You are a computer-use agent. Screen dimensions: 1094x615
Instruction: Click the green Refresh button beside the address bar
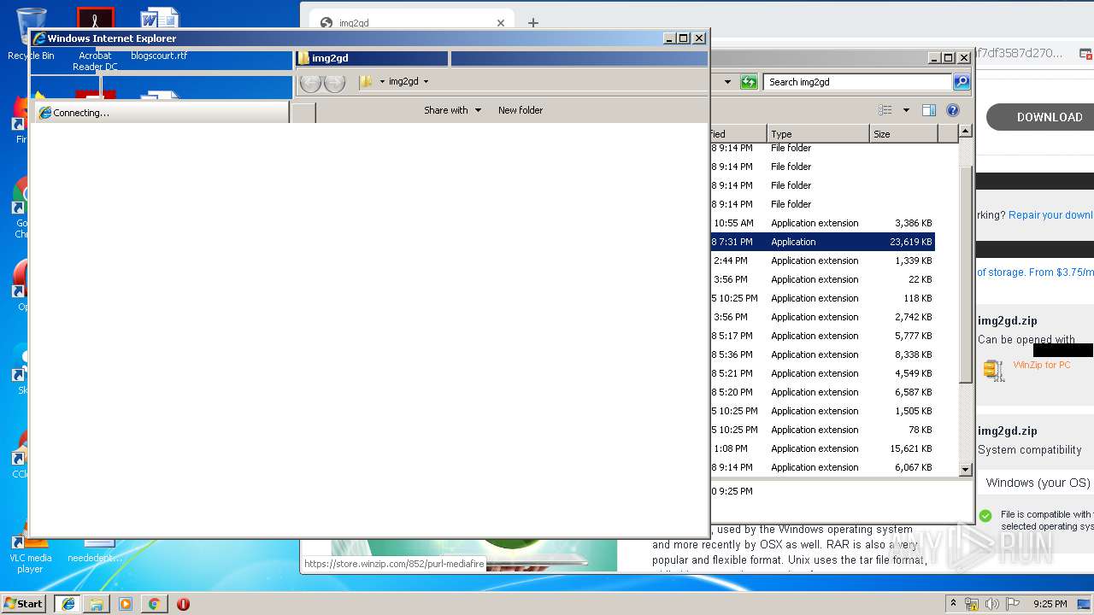click(x=749, y=82)
